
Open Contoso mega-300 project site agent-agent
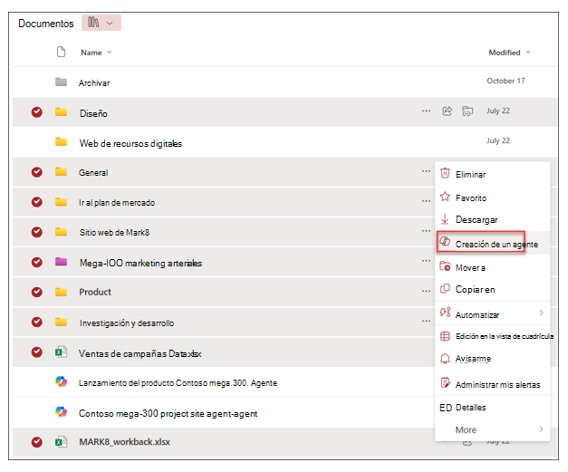coord(168,413)
